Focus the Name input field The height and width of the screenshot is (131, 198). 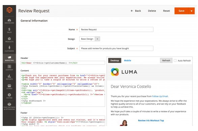[116, 30]
